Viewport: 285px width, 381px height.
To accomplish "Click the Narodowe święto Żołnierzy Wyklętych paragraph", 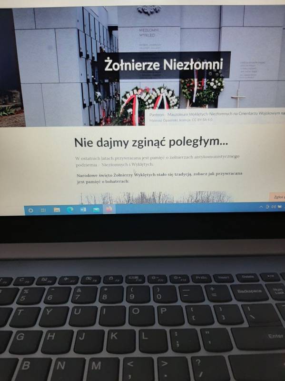I will click(x=159, y=177).
